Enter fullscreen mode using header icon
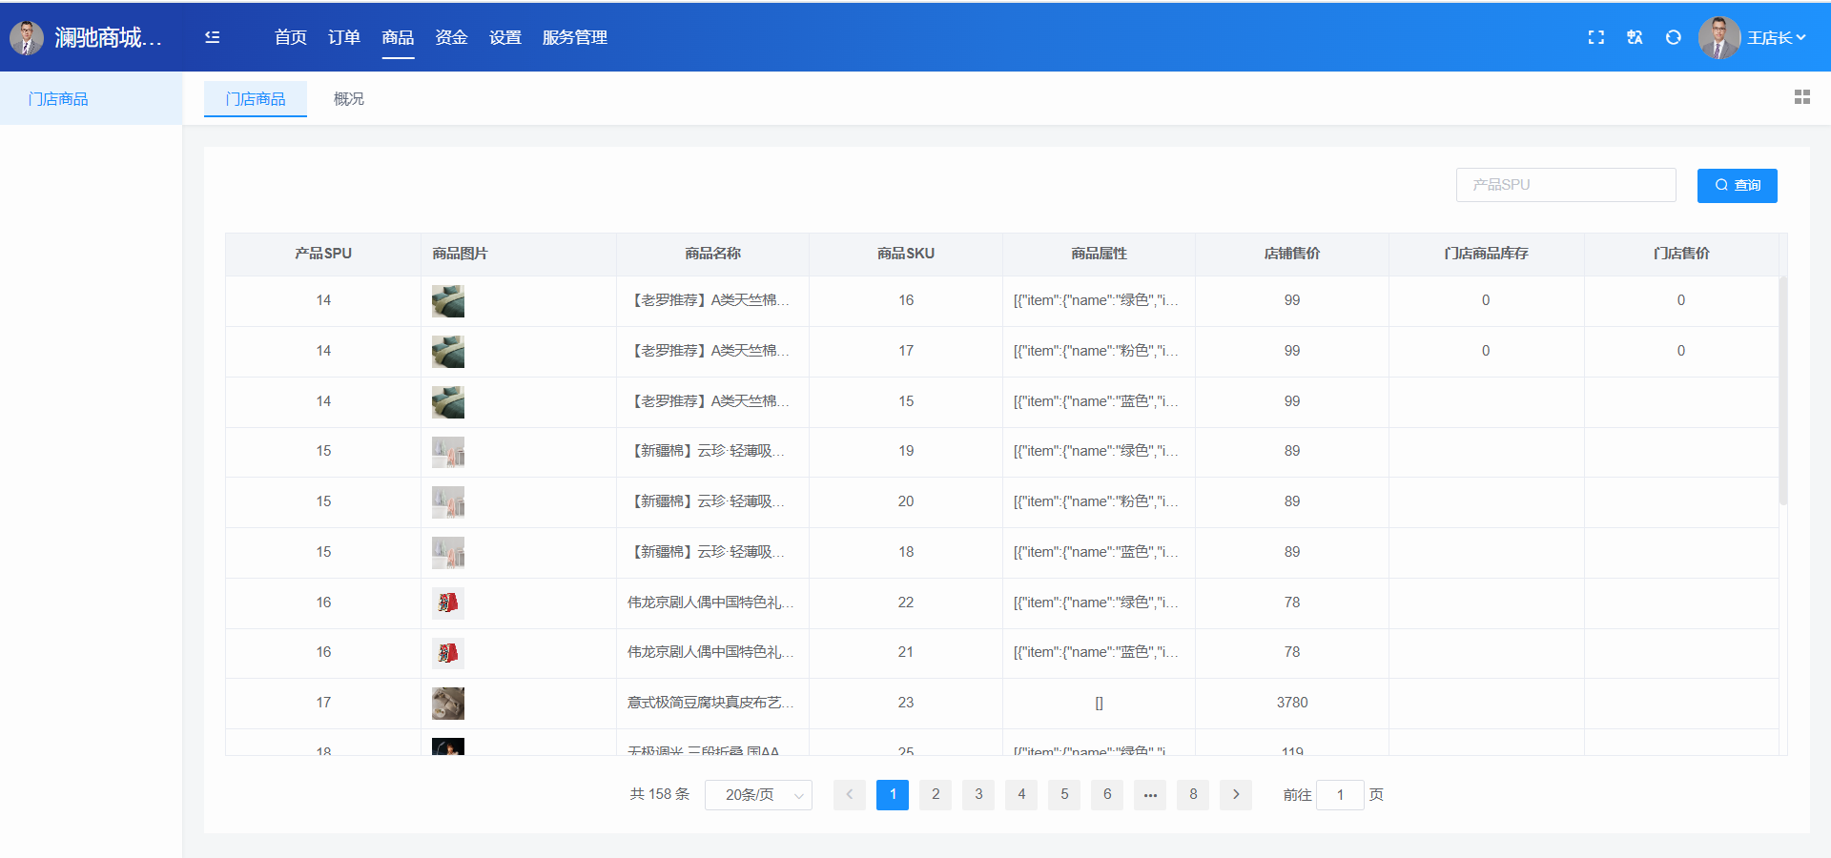Screen dimensions: 1831x858 coord(1595,37)
